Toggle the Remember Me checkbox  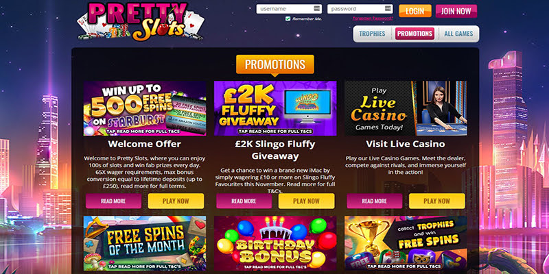pyautogui.click(x=288, y=18)
